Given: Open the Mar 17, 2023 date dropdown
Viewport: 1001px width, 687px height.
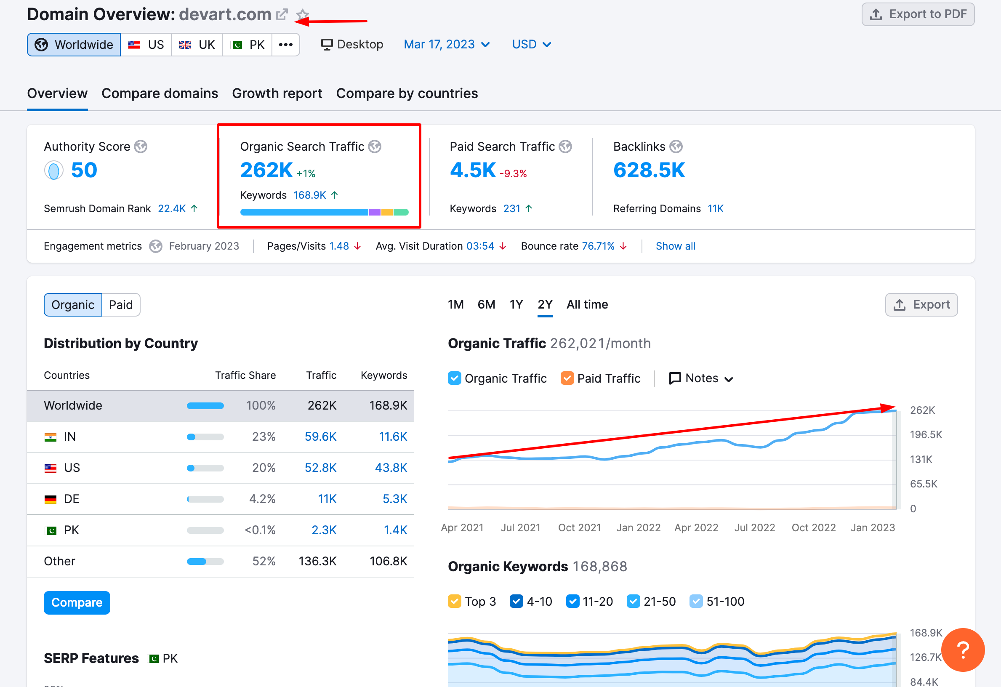Looking at the screenshot, I should click(x=447, y=45).
